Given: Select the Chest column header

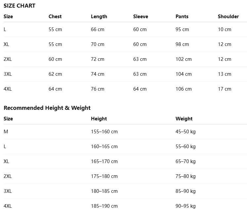Looking at the screenshot, I should pyautogui.click(x=55, y=17).
